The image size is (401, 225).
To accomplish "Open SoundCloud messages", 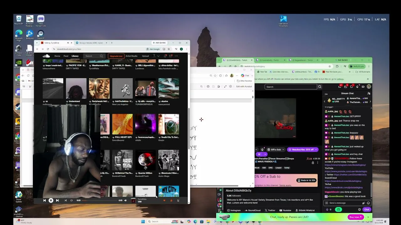I will pos(171,56).
